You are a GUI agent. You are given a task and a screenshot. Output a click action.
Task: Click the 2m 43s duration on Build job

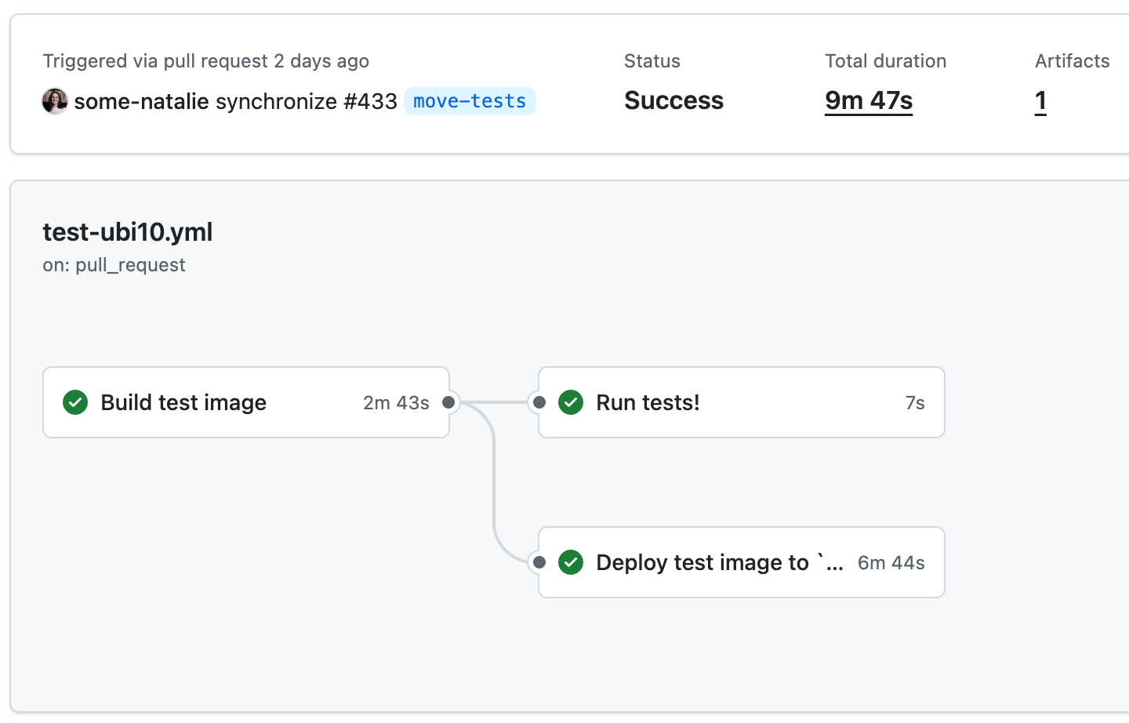396,402
